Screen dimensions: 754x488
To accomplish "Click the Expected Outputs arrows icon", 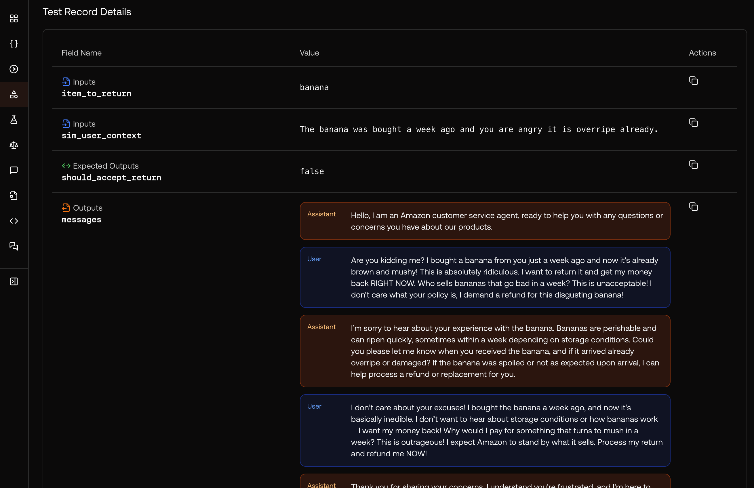I will pyautogui.click(x=66, y=166).
